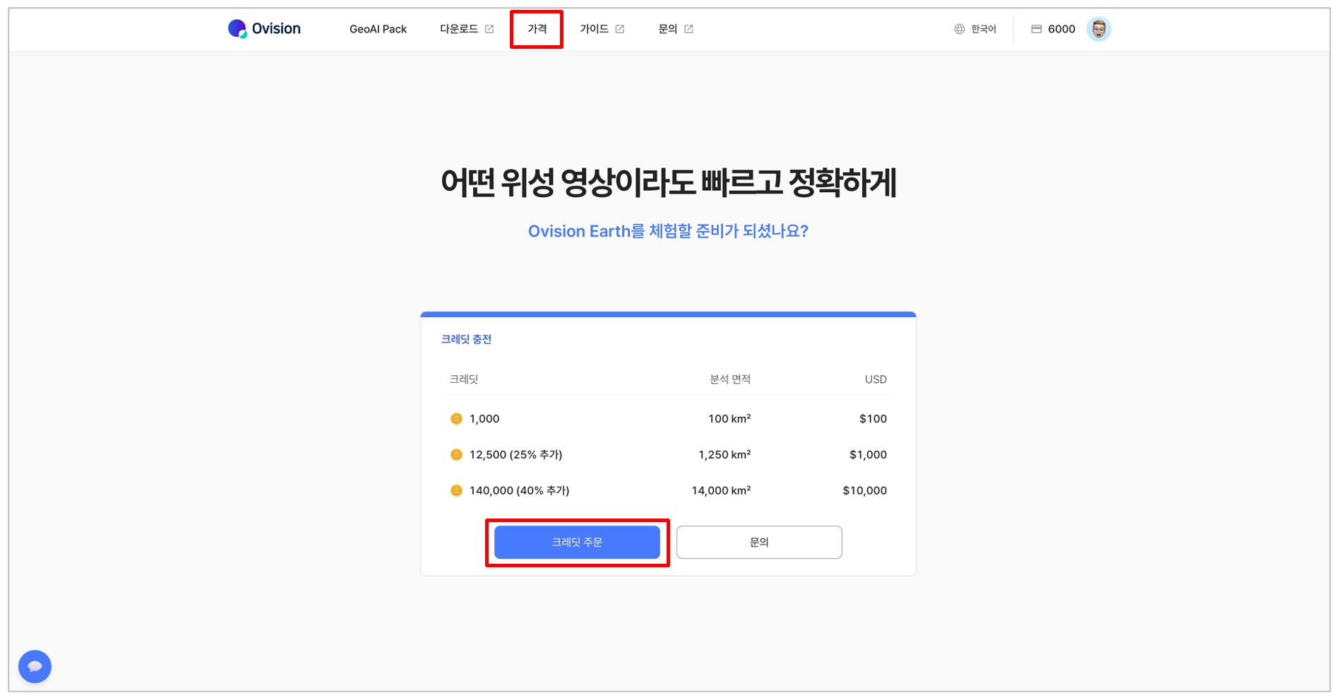The height and width of the screenshot is (698, 1336).
Task: Open the chat support bubble
Action: (x=35, y=666)
